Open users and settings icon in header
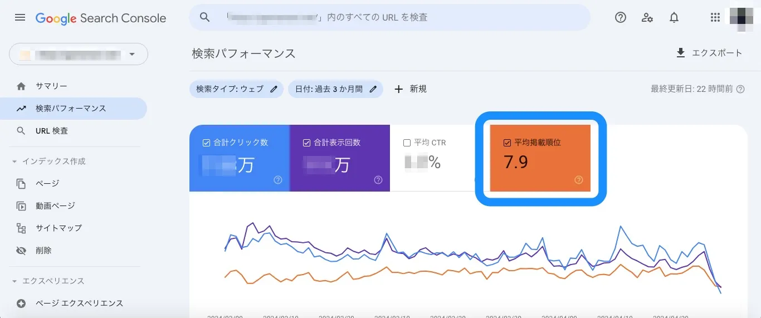761x318 pixels. click(647, 18)
